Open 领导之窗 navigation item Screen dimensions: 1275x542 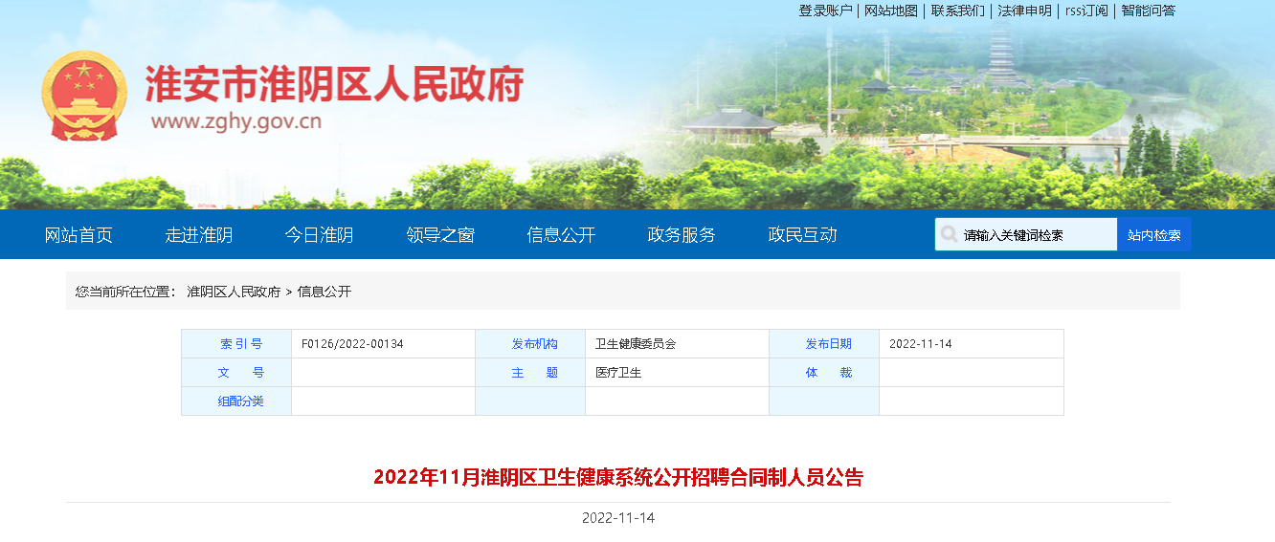pos(440,235)
